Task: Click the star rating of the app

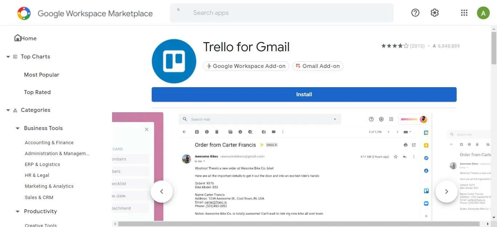Action: [395, 46]
